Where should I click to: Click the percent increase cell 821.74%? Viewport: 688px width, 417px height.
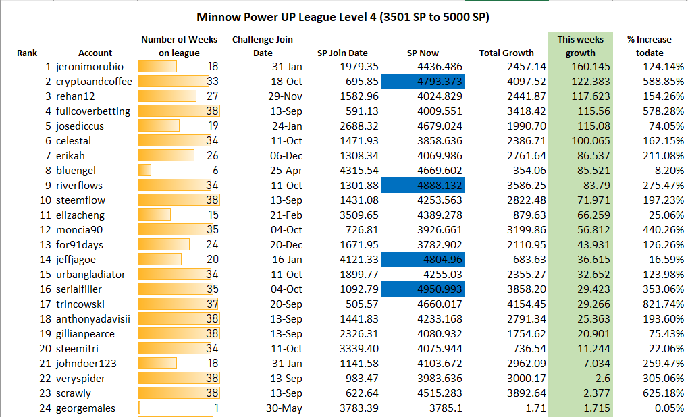click(664, 304)
